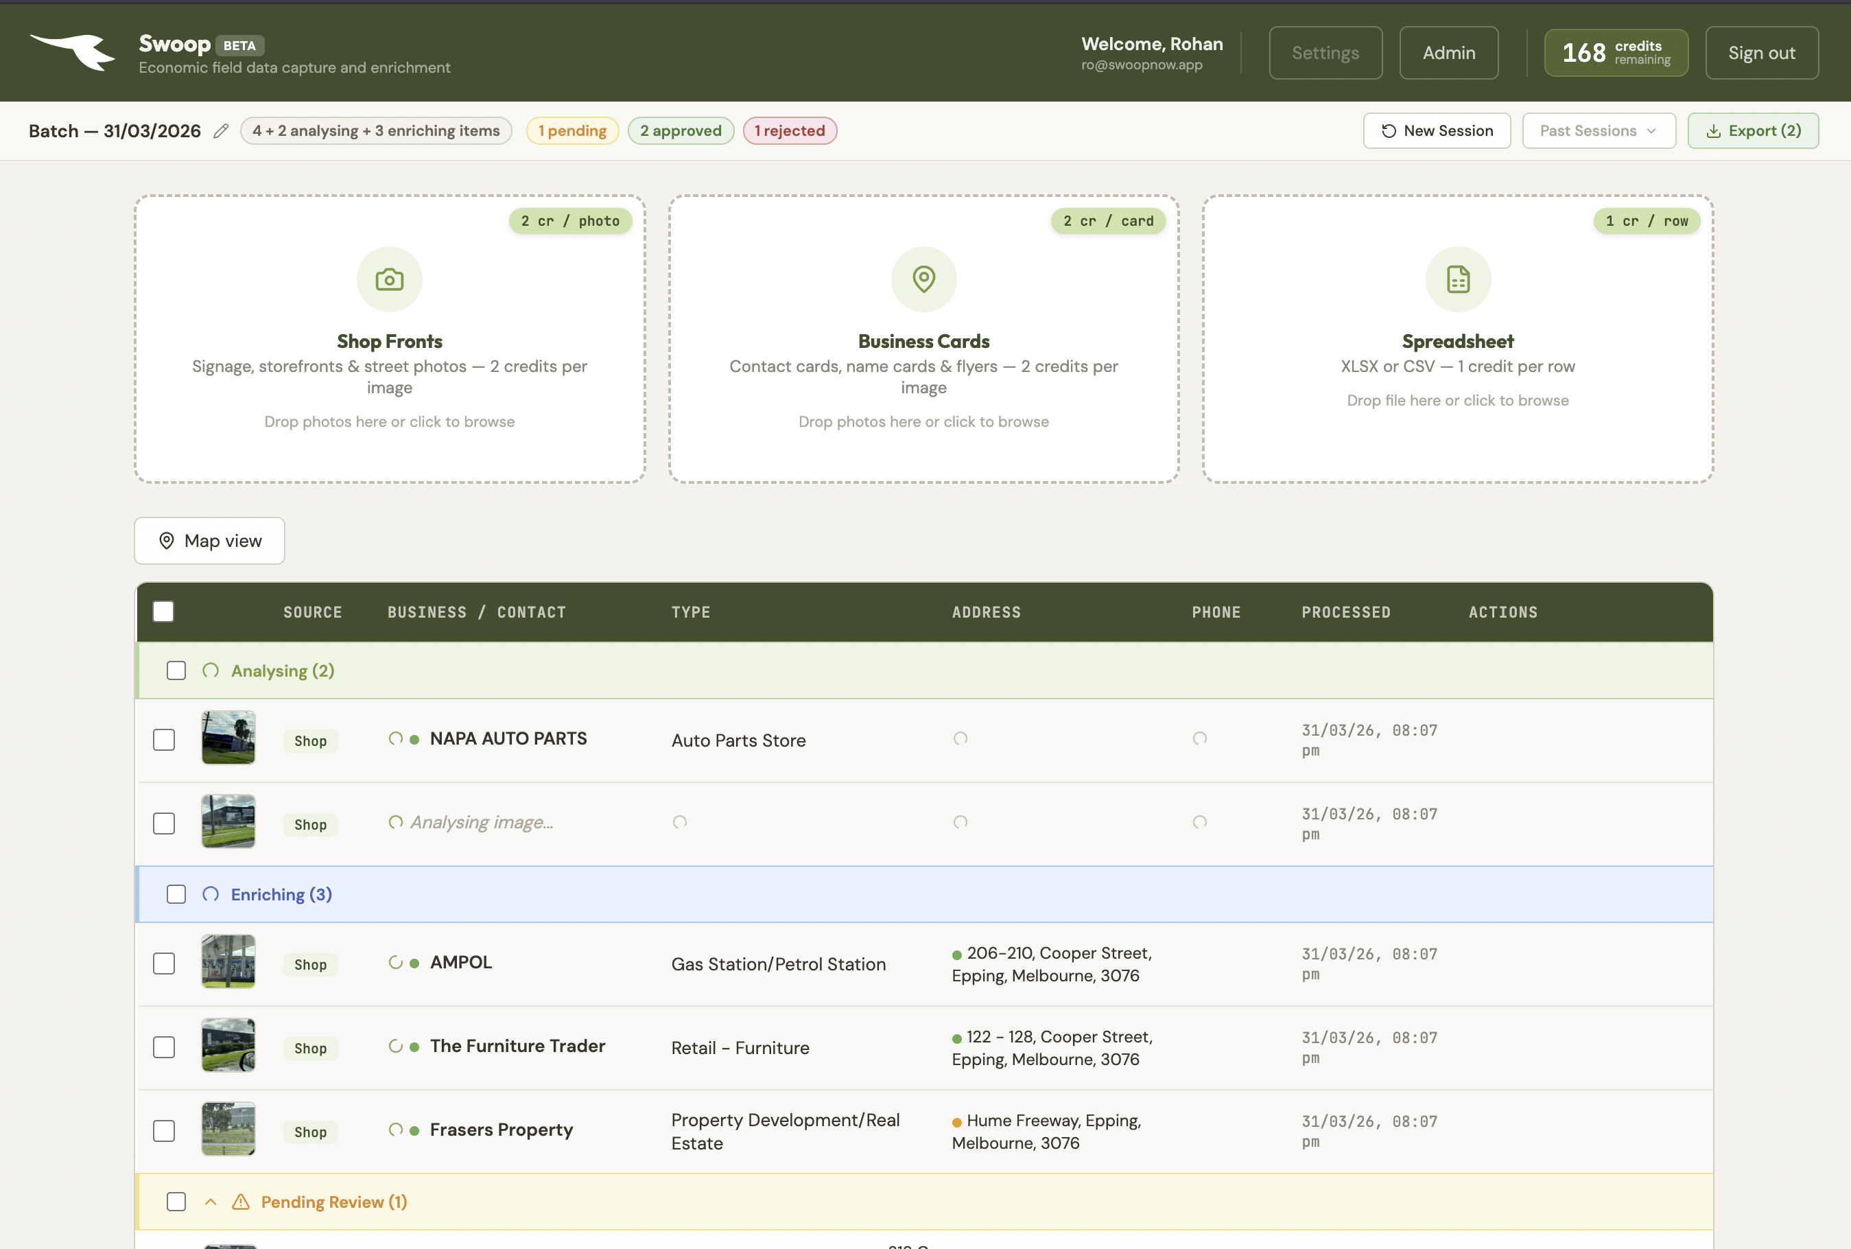This screenshot has height=1249, width=1851.
Task: Start a New Session
Action: 1436,130
